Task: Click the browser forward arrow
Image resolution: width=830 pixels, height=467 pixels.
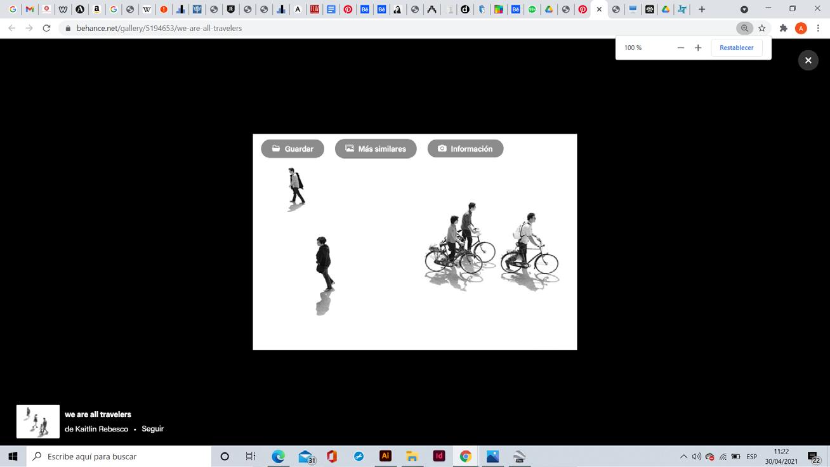Action: click(x=29, y=29)
